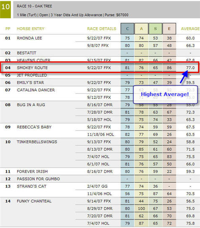Viewport: 200px width, 228px height.
Task: Select horse CATALINA DANCER
Action: click(36, 90)
